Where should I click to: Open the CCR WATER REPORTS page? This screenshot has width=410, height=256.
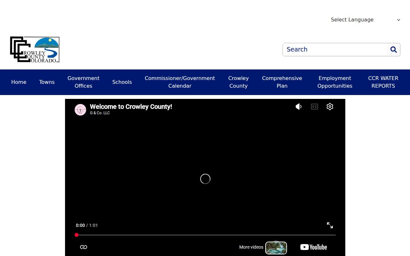coord(383,82)
